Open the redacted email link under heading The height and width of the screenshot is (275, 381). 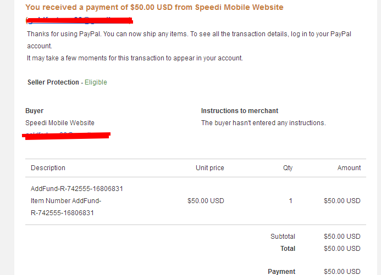80,20
